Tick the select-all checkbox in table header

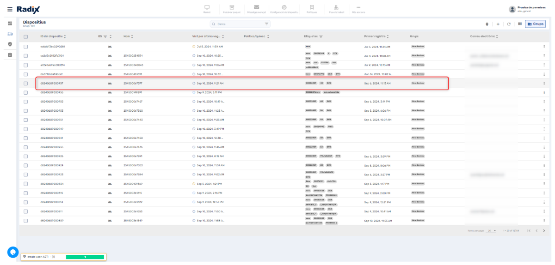pyautogui.click(x=26, y=36)
